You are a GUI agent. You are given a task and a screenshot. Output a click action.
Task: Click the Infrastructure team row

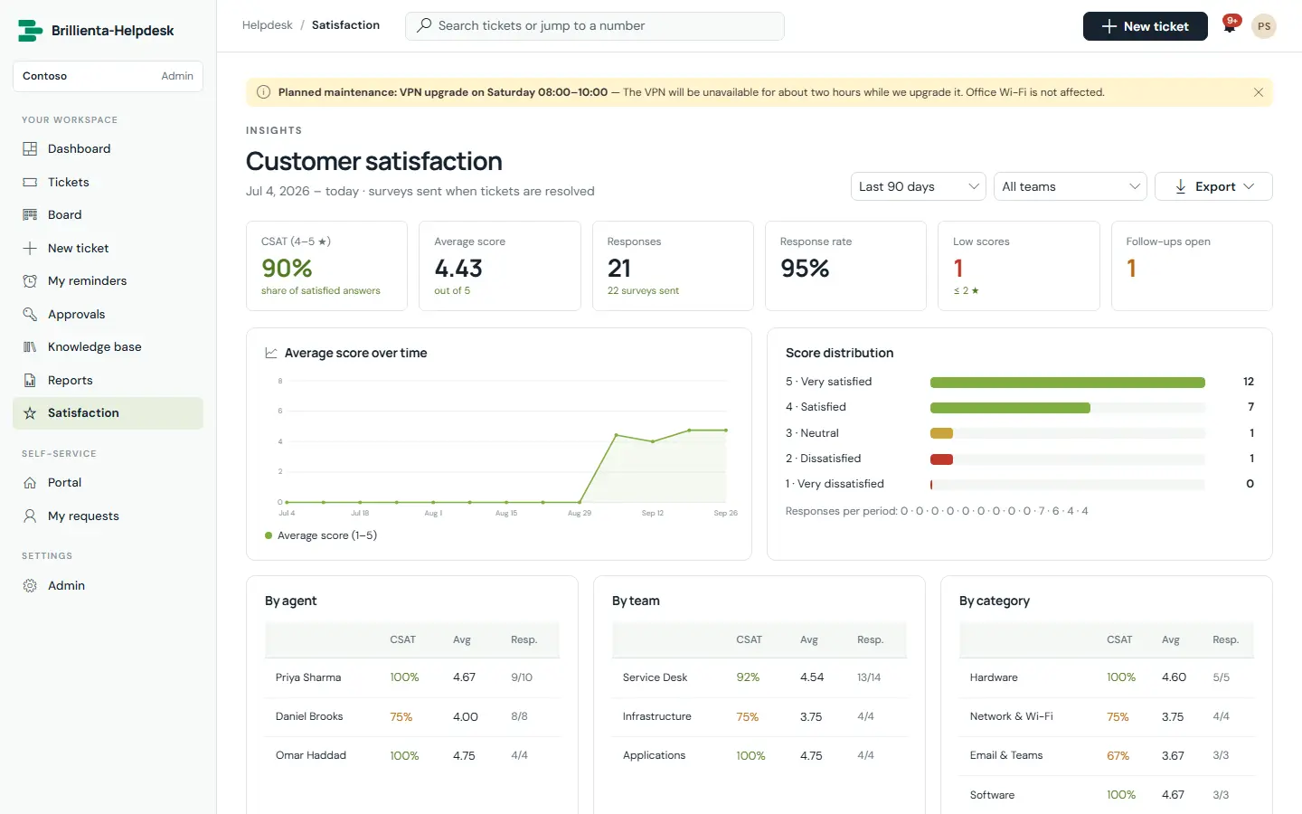pos(759,716)
